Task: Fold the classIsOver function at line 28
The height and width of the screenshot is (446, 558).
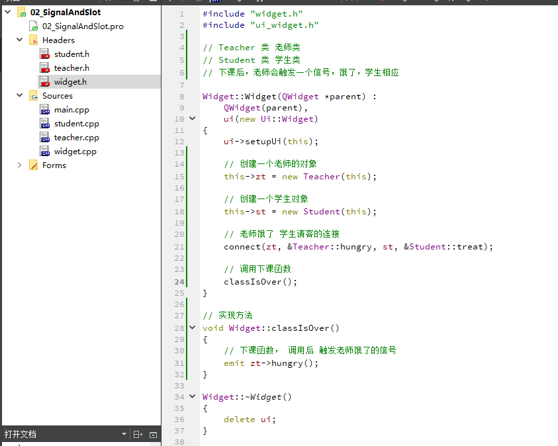Action: 192,328
